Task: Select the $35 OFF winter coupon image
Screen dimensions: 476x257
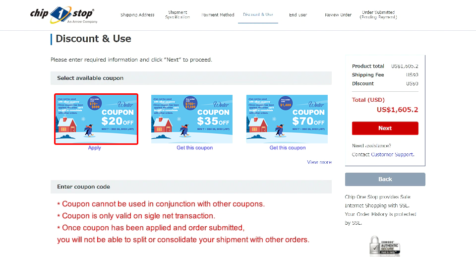Action: point(192,119)
